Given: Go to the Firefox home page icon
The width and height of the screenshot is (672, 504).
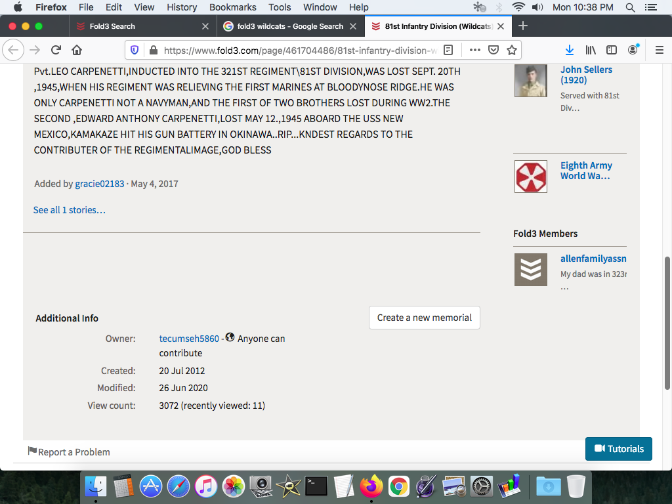Looking at the screenshot, I should (x=77, y=50).
